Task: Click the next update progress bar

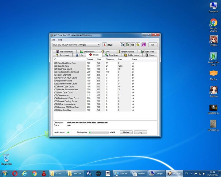Action: coord(99,132)
